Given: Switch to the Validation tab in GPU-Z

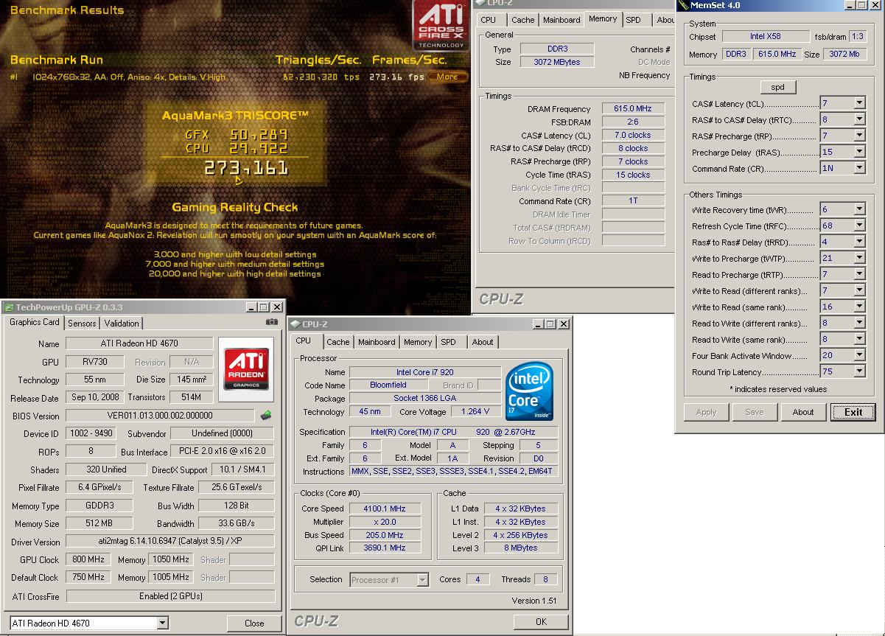Looking at the screenshot, I should point(122,324).
